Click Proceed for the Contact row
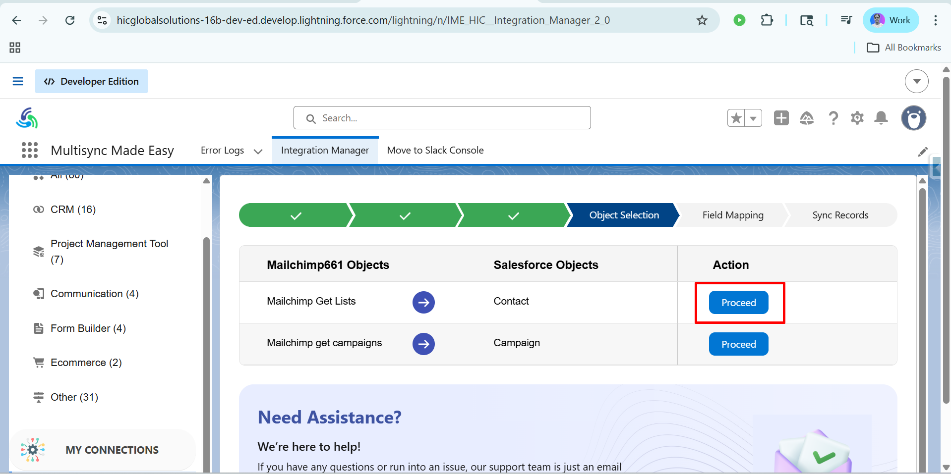 pos(739,303)
